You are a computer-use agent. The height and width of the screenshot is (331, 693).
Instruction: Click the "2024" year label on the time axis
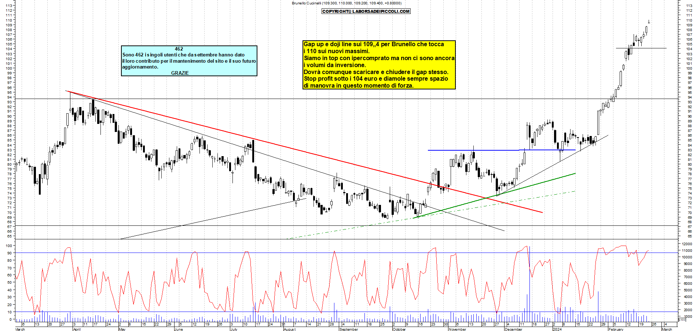(557, 329)
